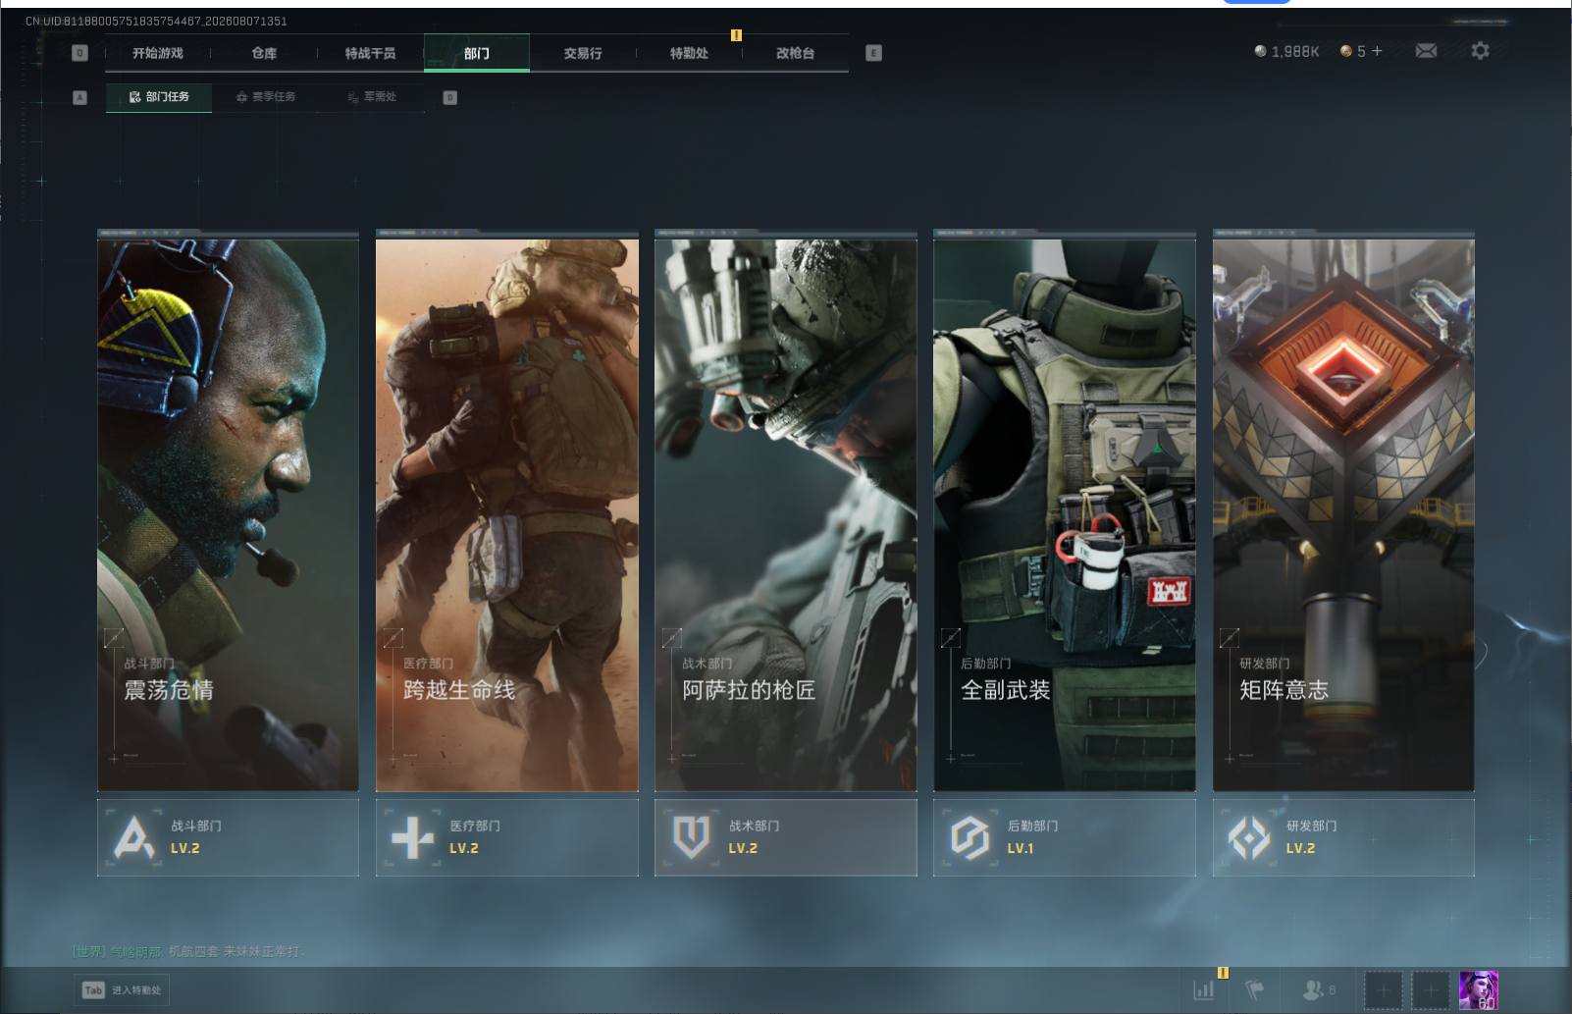The height and width of the screenshot is (1014, 1572).
Task: Open the player avatar portrait
Action: click(x=1479, y=990)
